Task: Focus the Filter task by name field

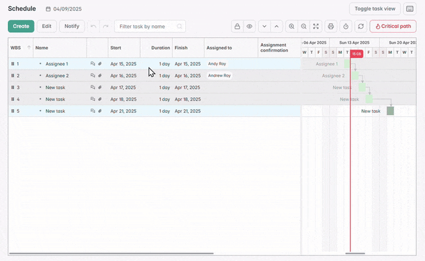Action: [x=150, y=27]
